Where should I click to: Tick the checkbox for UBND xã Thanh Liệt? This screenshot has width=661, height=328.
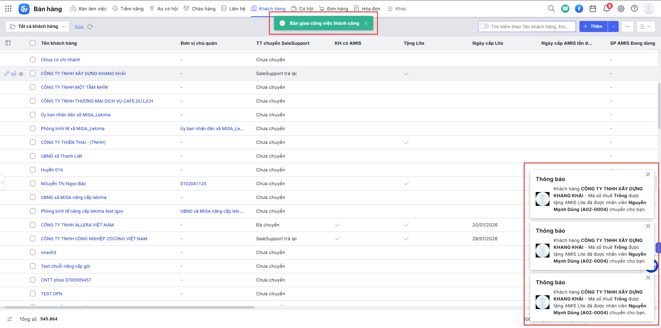point(33,156)
